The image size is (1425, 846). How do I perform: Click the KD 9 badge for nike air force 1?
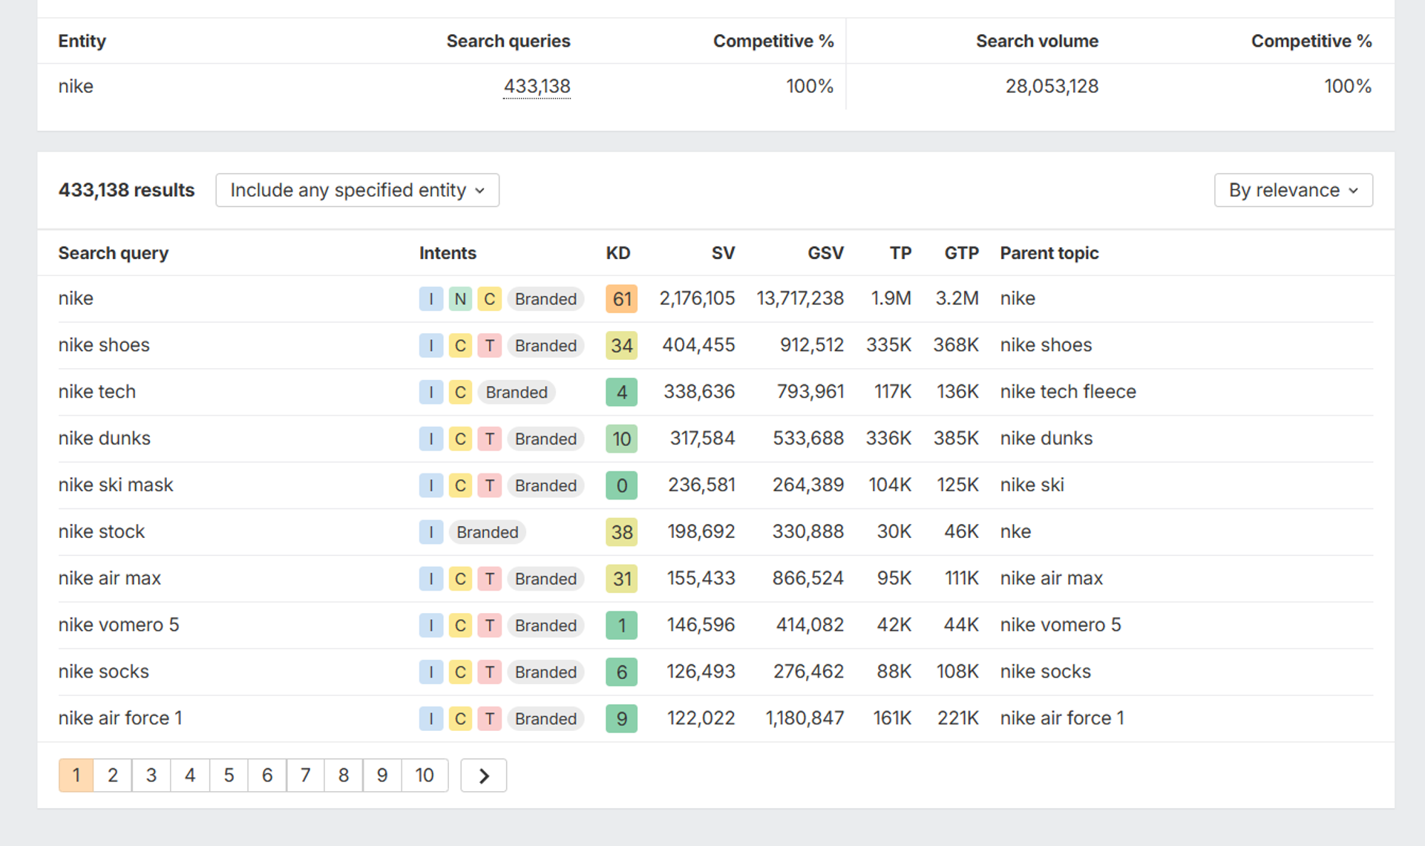[x=622, y=719]
